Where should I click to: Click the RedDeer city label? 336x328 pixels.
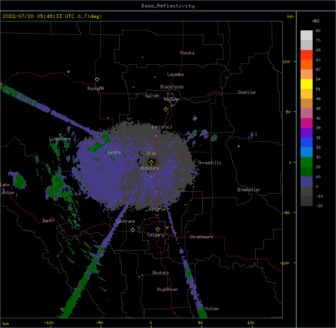pyautogui.click(x=172, y=99)
